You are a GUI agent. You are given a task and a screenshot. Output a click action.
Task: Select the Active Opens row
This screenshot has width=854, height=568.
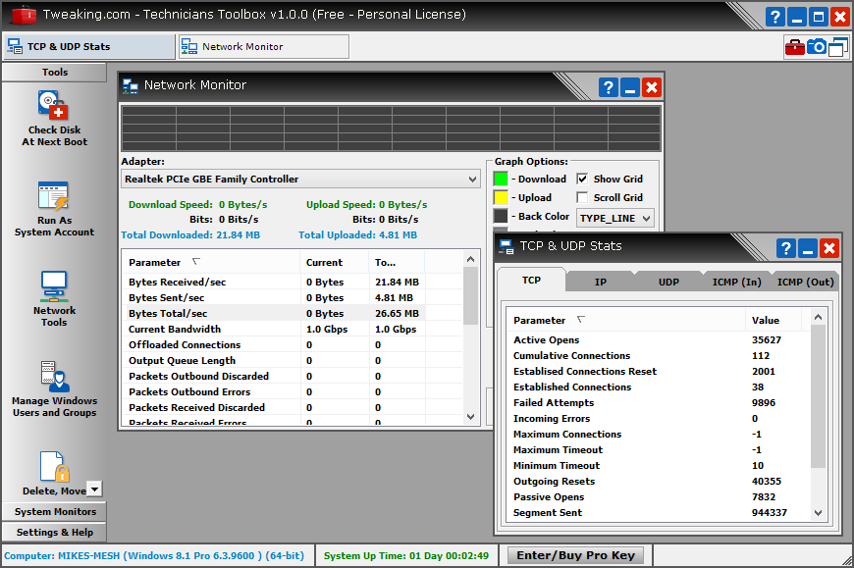pyautogui.click(x=659, y=340)
